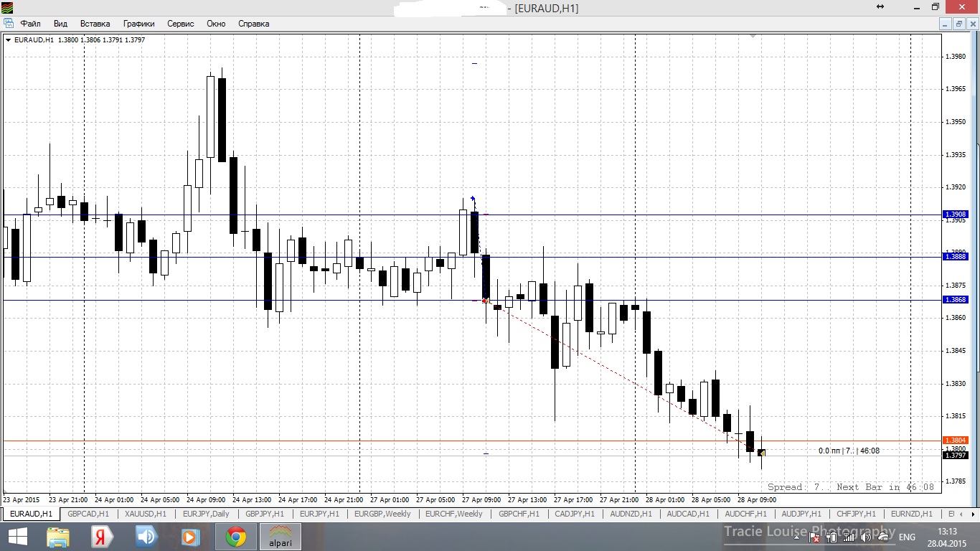Viewport: 980px width, 551px height.
Task: Open the clock showing 13:13
Action: (x=947, y=537)
